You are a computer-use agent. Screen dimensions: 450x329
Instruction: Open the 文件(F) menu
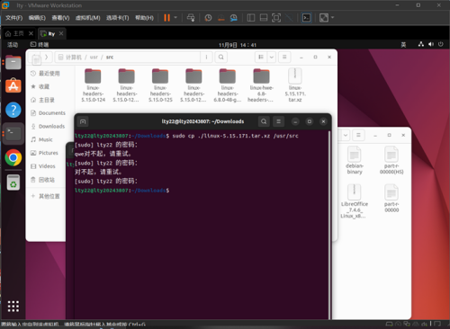point(13,18)
